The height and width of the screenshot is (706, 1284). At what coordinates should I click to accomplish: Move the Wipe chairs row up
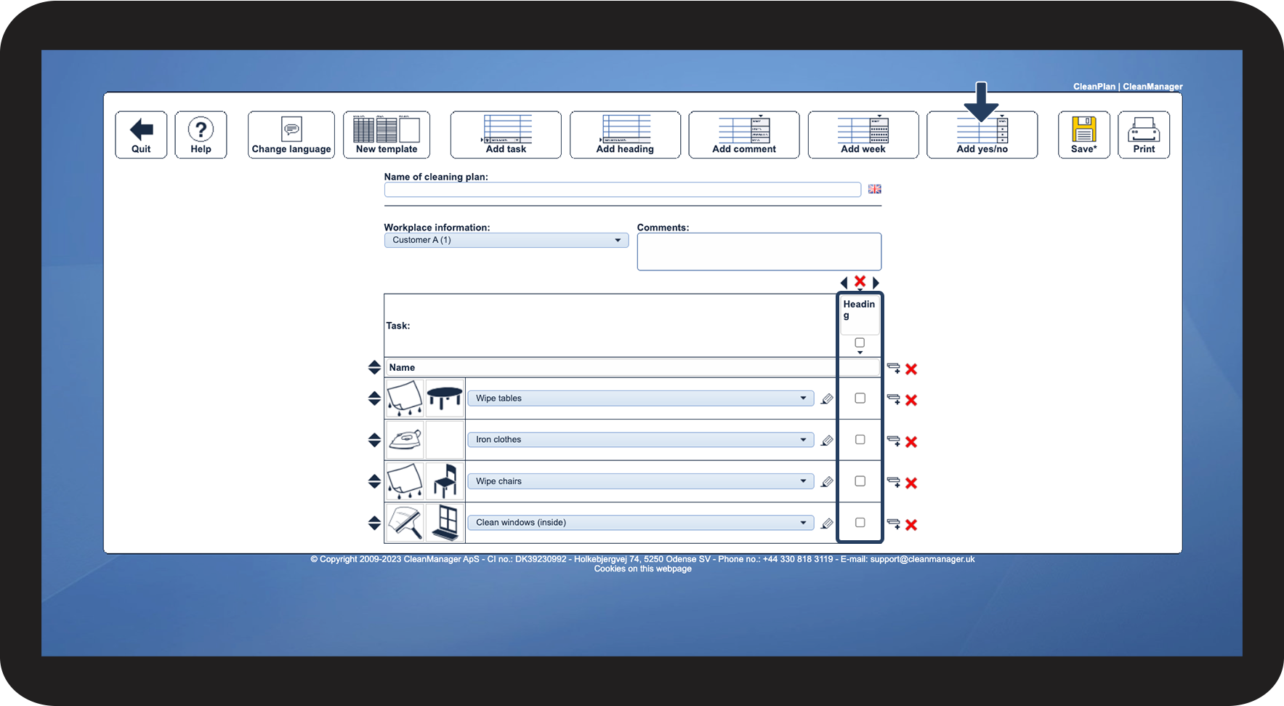(x=374, y=478)
